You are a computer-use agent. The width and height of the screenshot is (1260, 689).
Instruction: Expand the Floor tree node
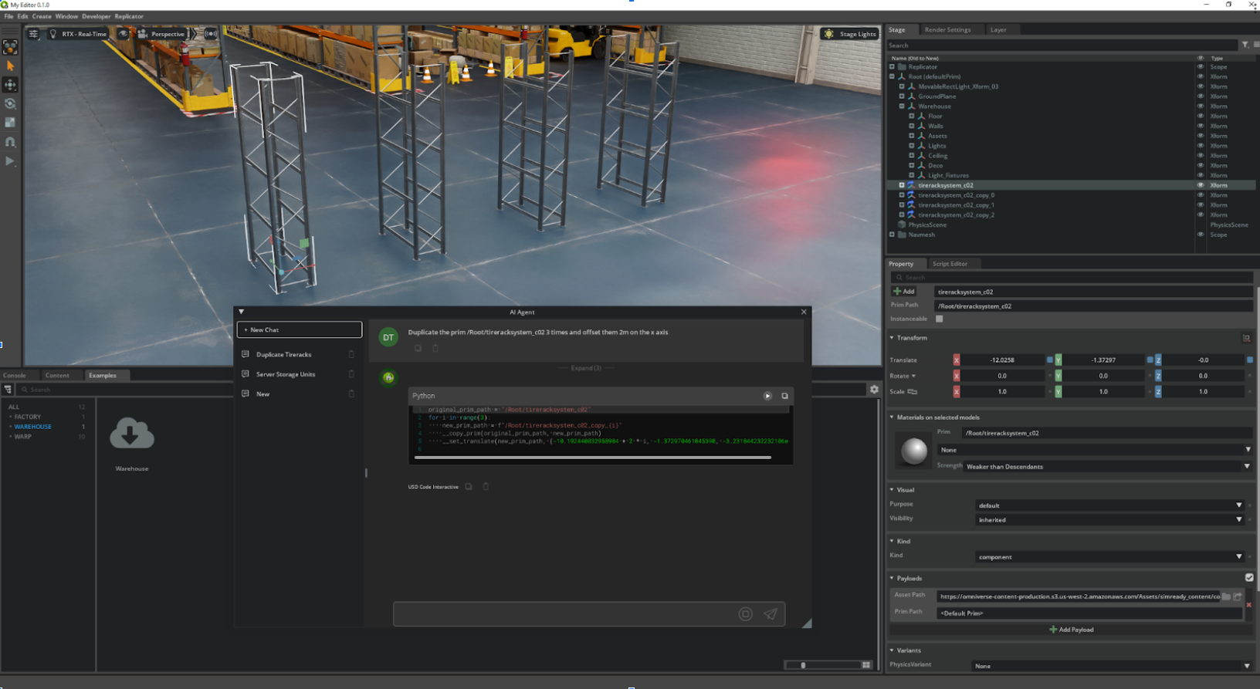tap(912, 117)
